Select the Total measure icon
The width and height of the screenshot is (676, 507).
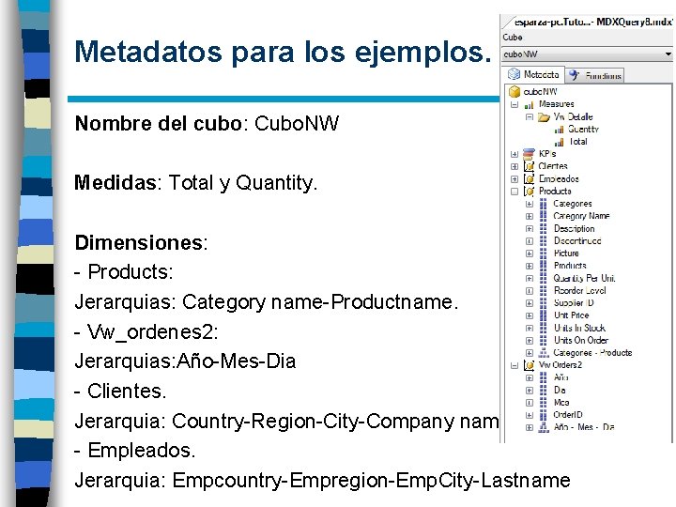click(560, 142)
